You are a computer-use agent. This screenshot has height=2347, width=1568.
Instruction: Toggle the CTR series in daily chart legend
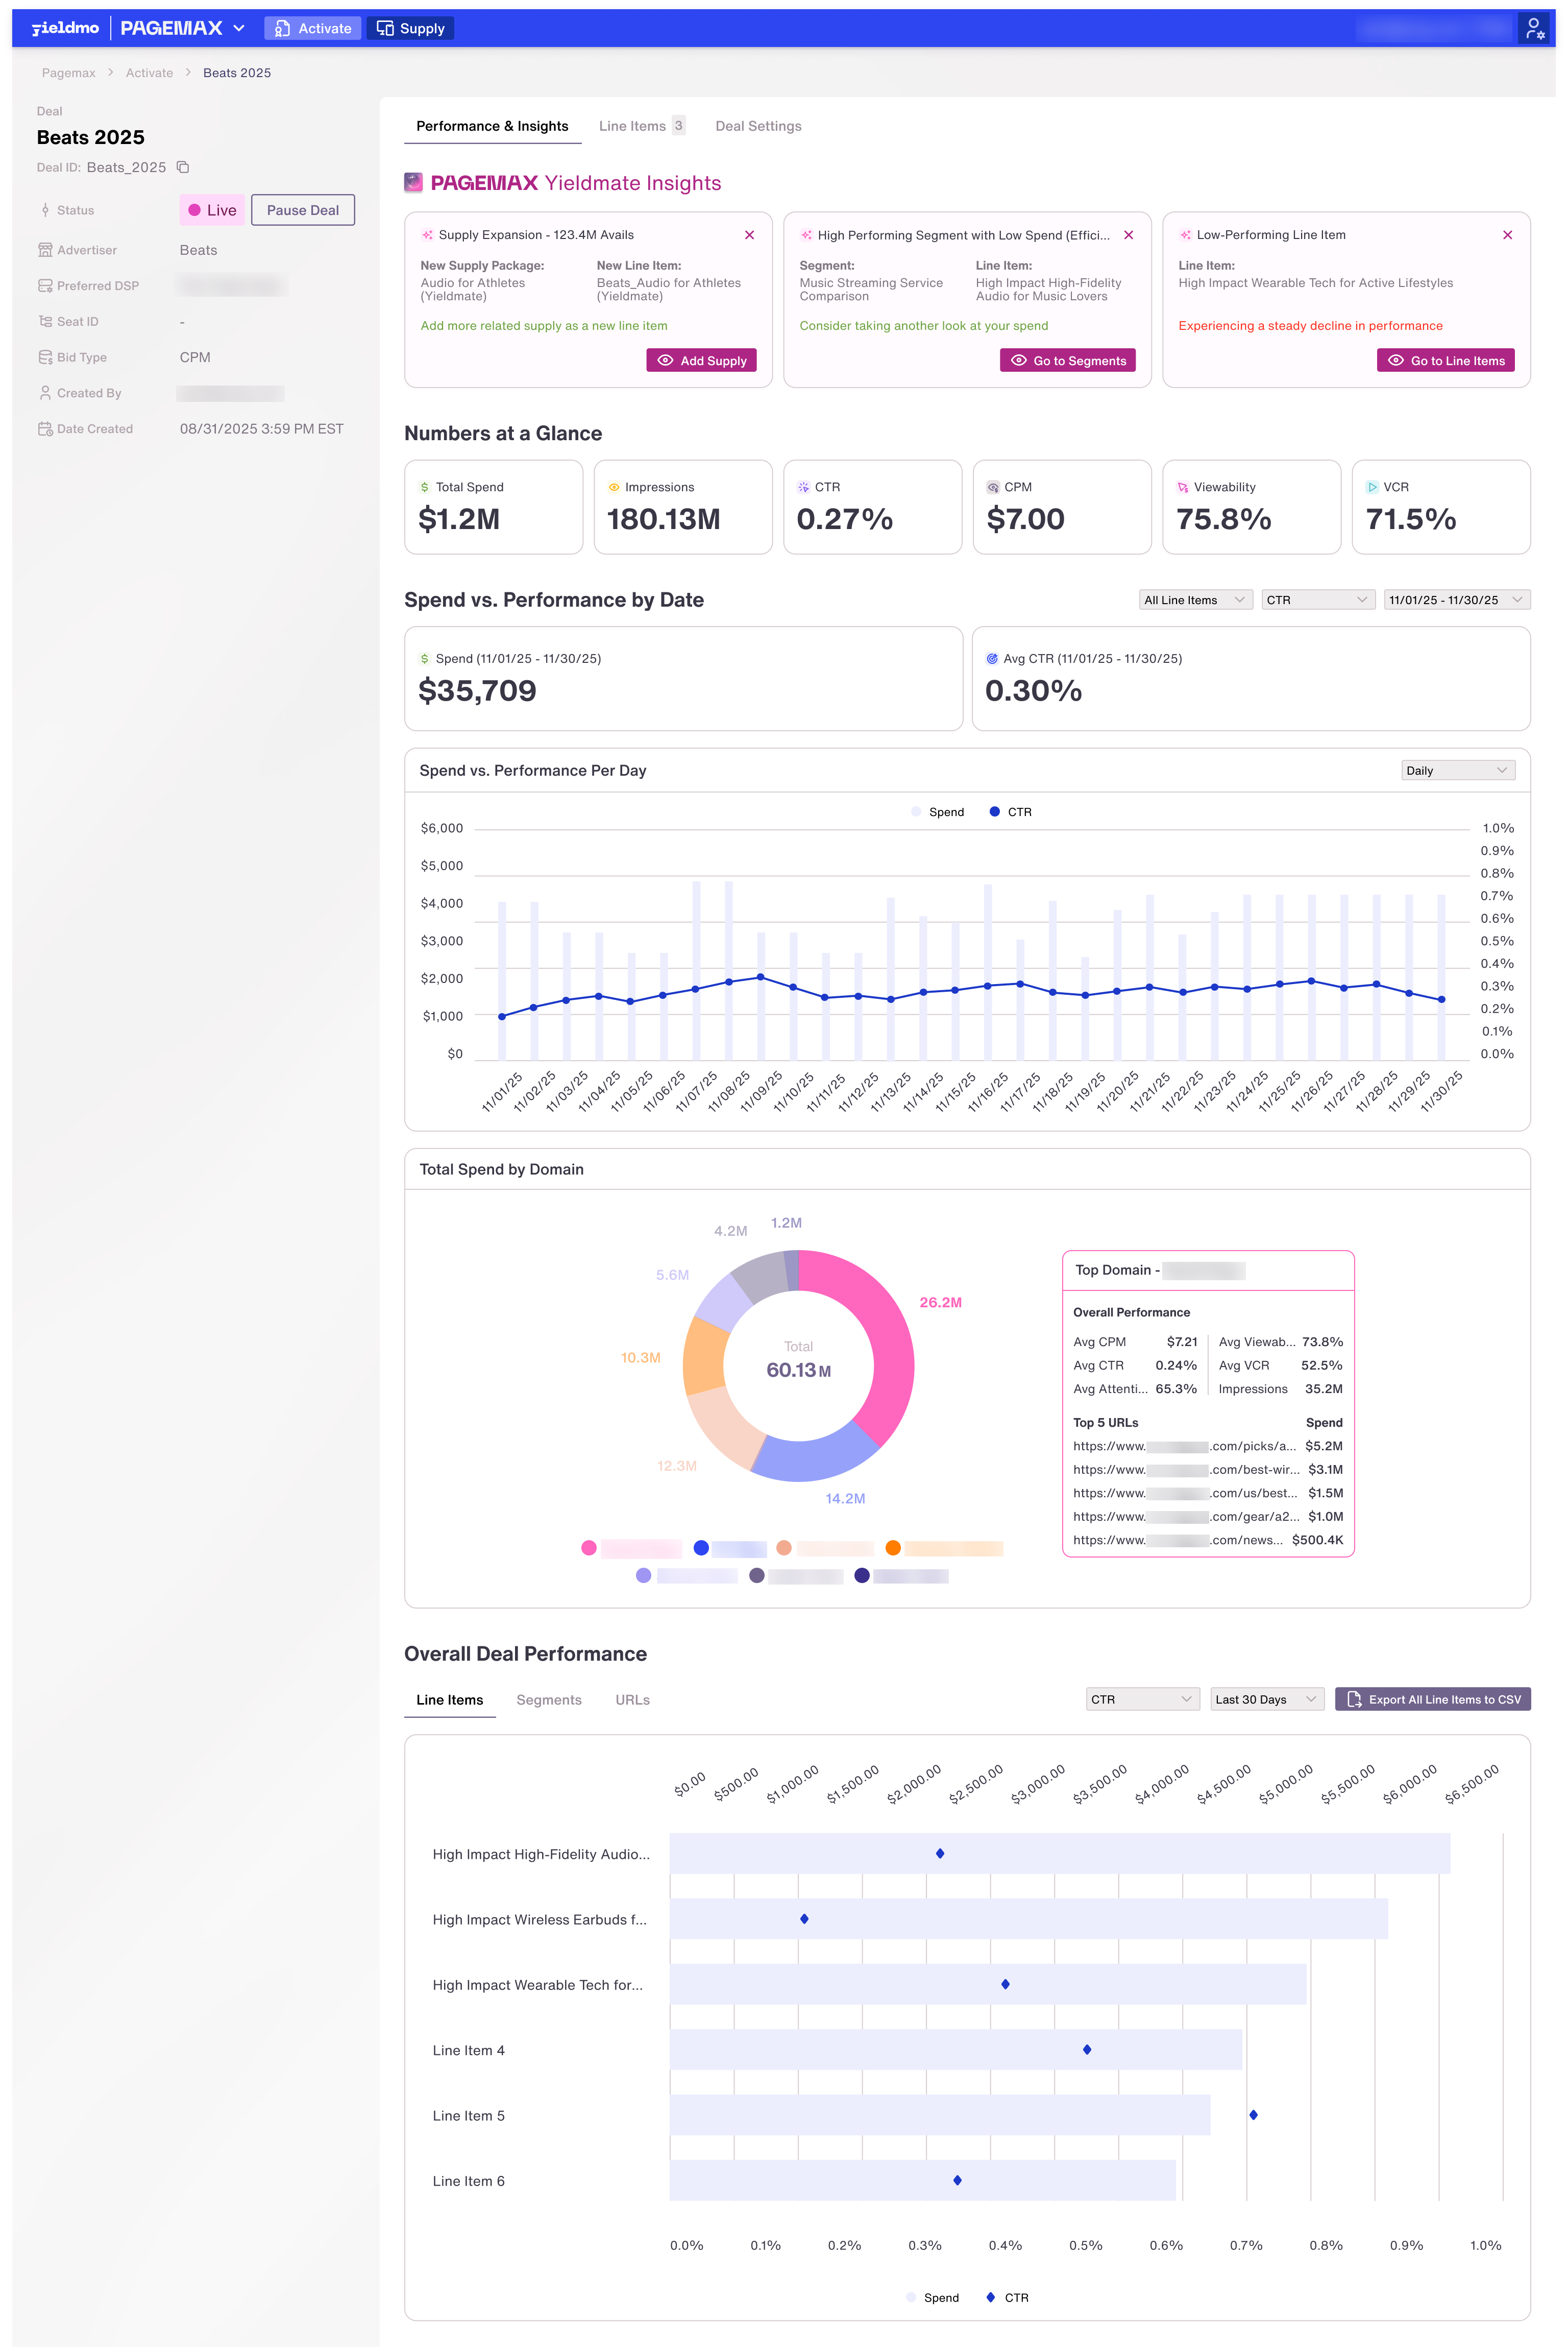pyautogui.click(x=1010, y=812)
